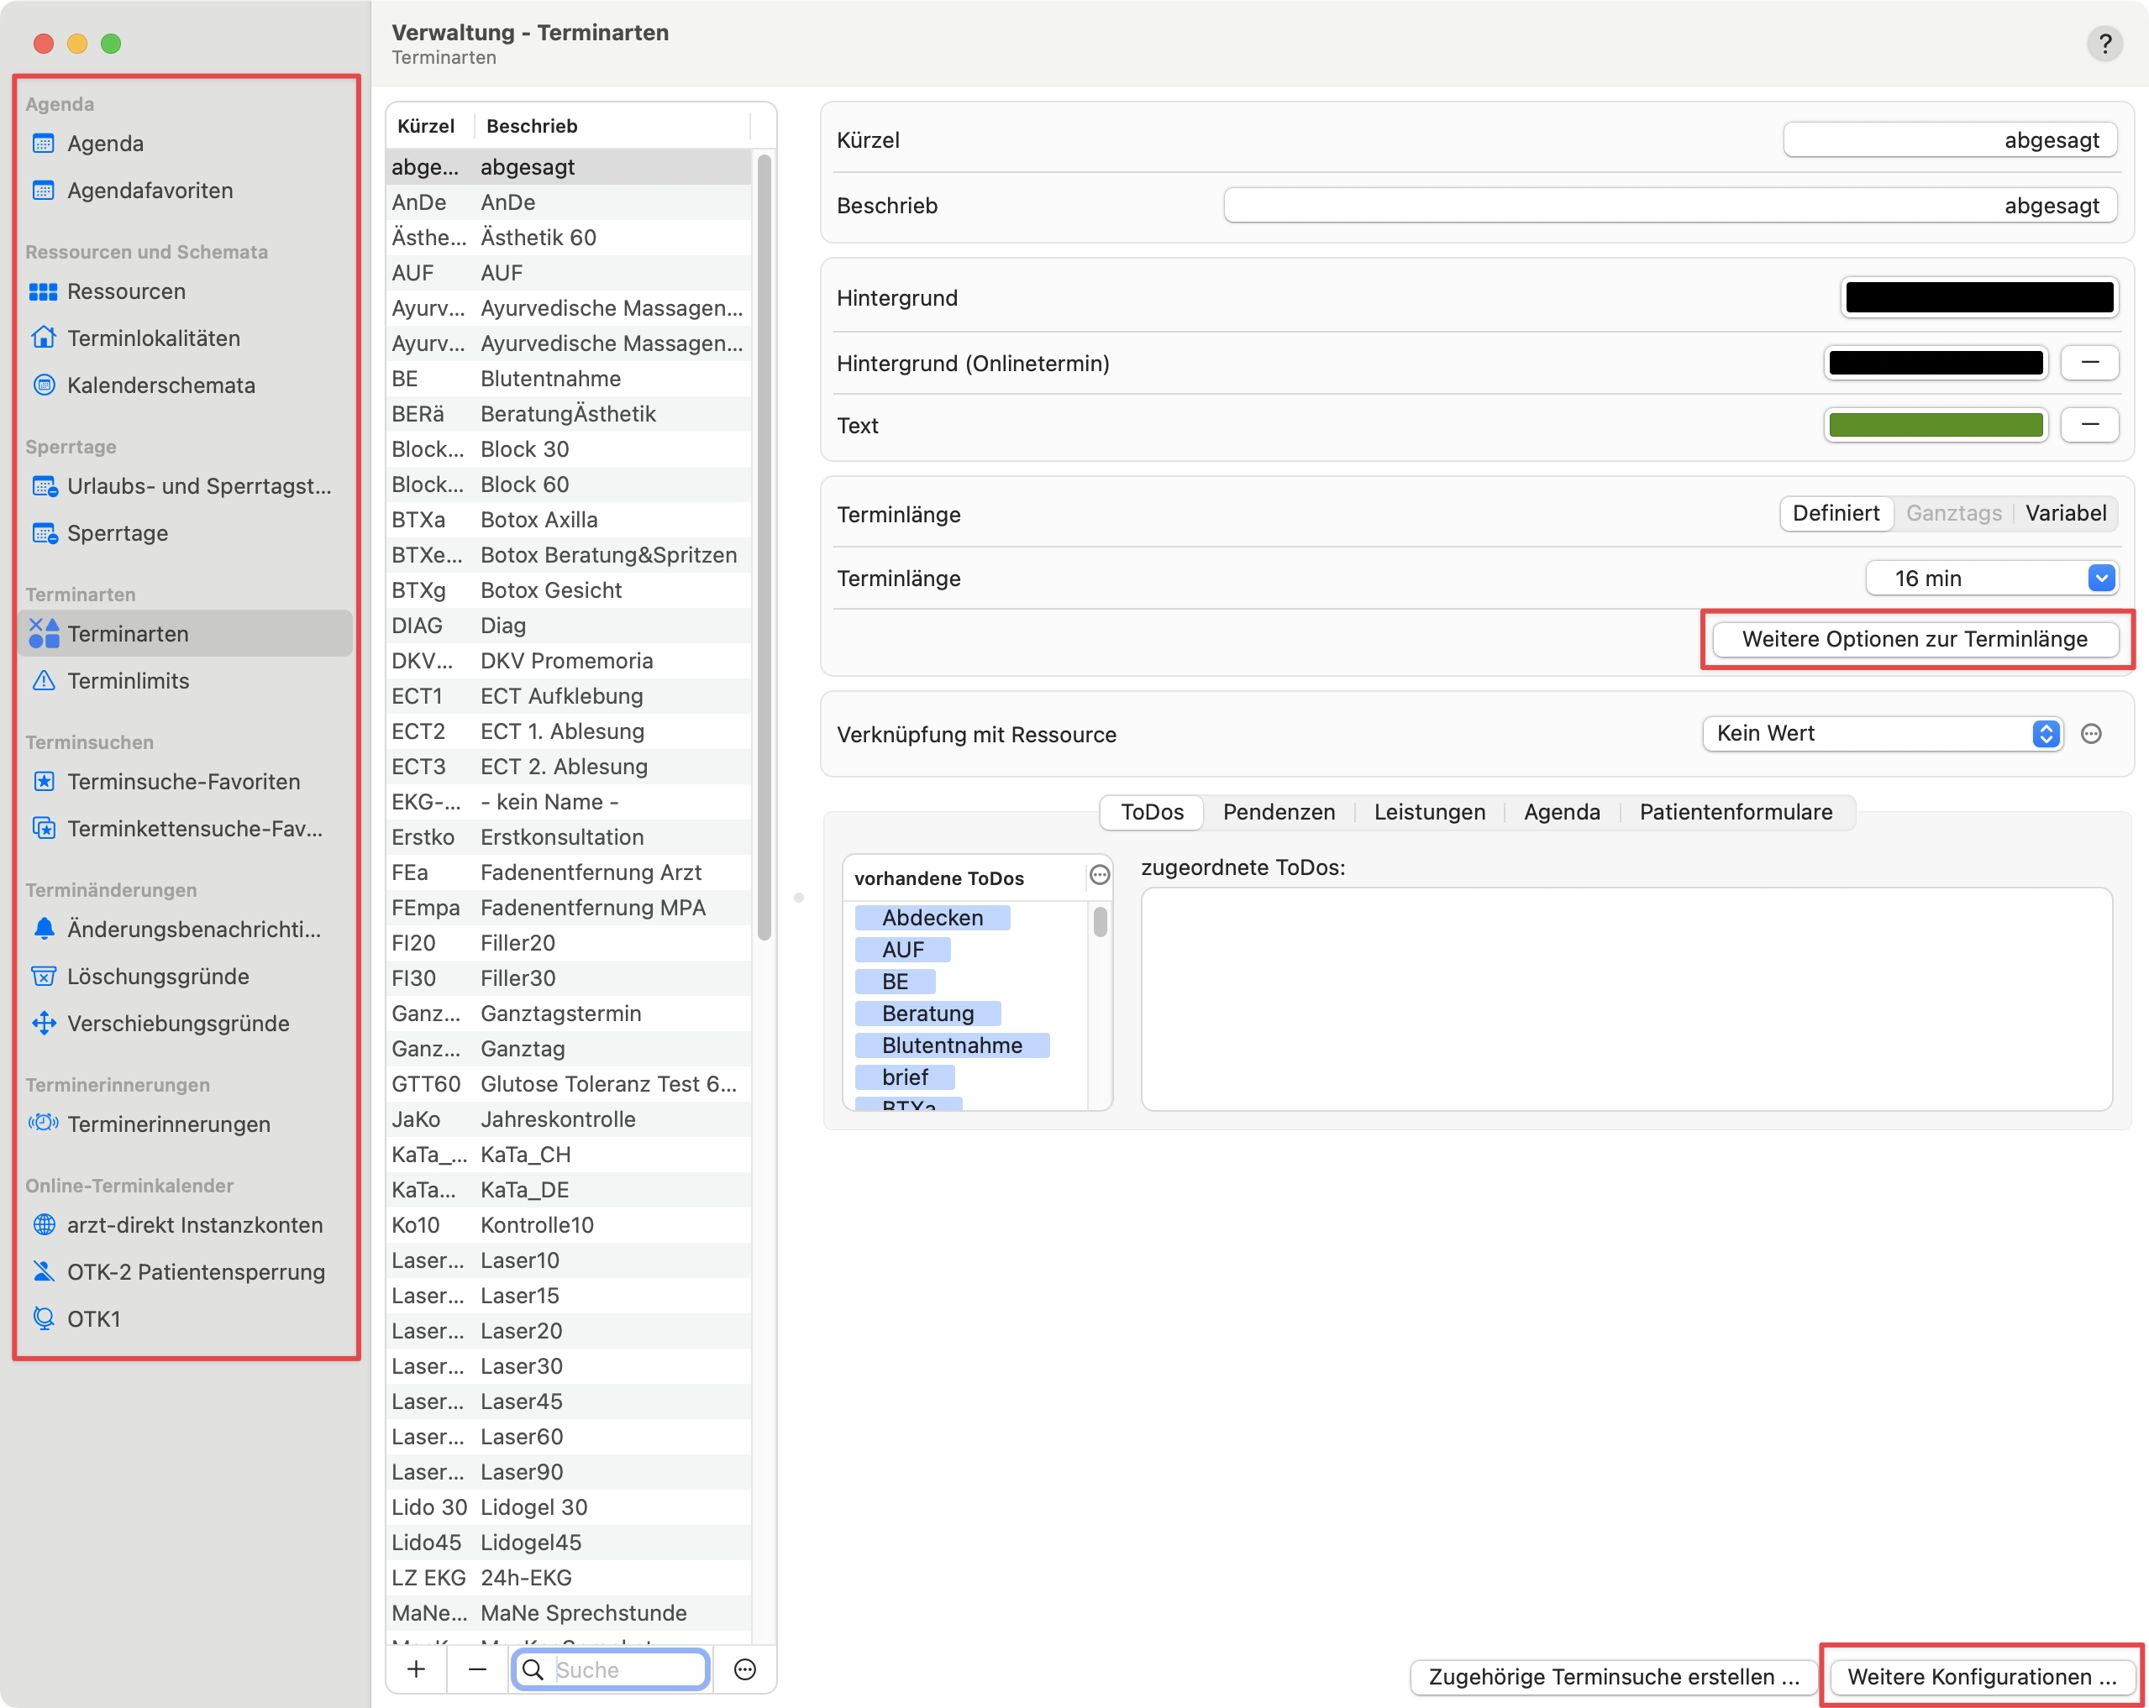Open the Terminerinnerungen alarm icon
The image size is (2149, 1708).
[x=43, y=1124]
